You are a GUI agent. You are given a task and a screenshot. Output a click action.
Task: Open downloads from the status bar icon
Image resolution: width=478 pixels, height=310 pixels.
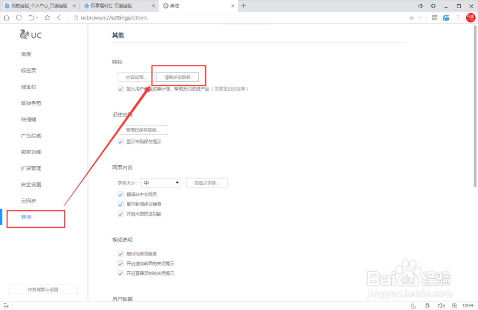[427, 305]
